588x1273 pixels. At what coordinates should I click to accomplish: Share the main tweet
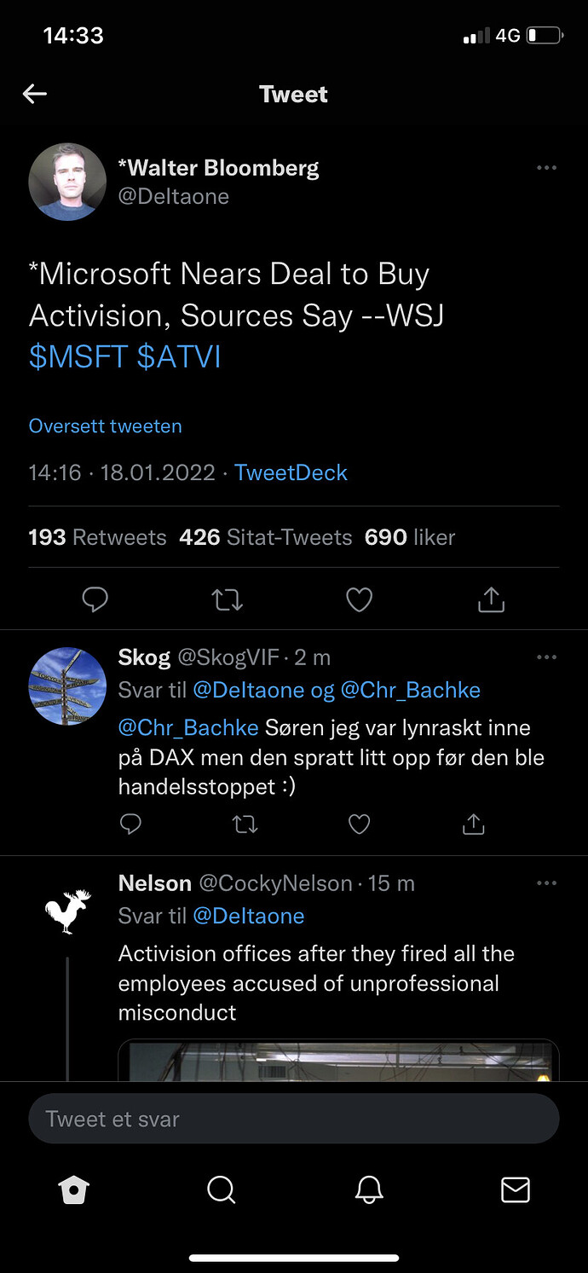[491, 600]
